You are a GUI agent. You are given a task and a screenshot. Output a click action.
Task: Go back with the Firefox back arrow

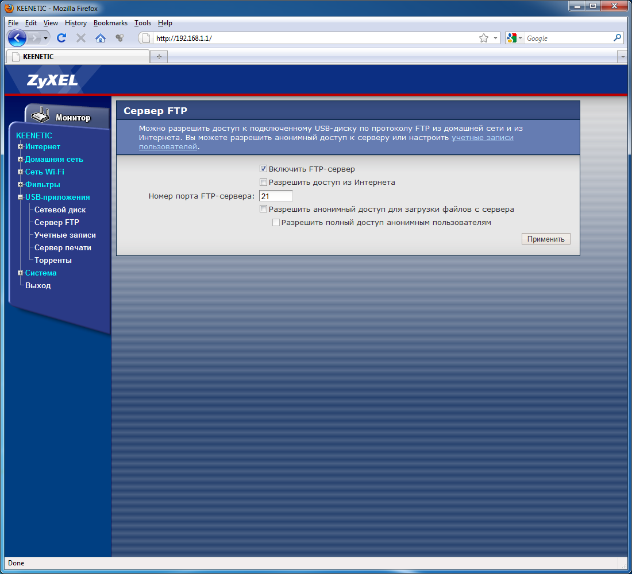click(x=17, y=38)
